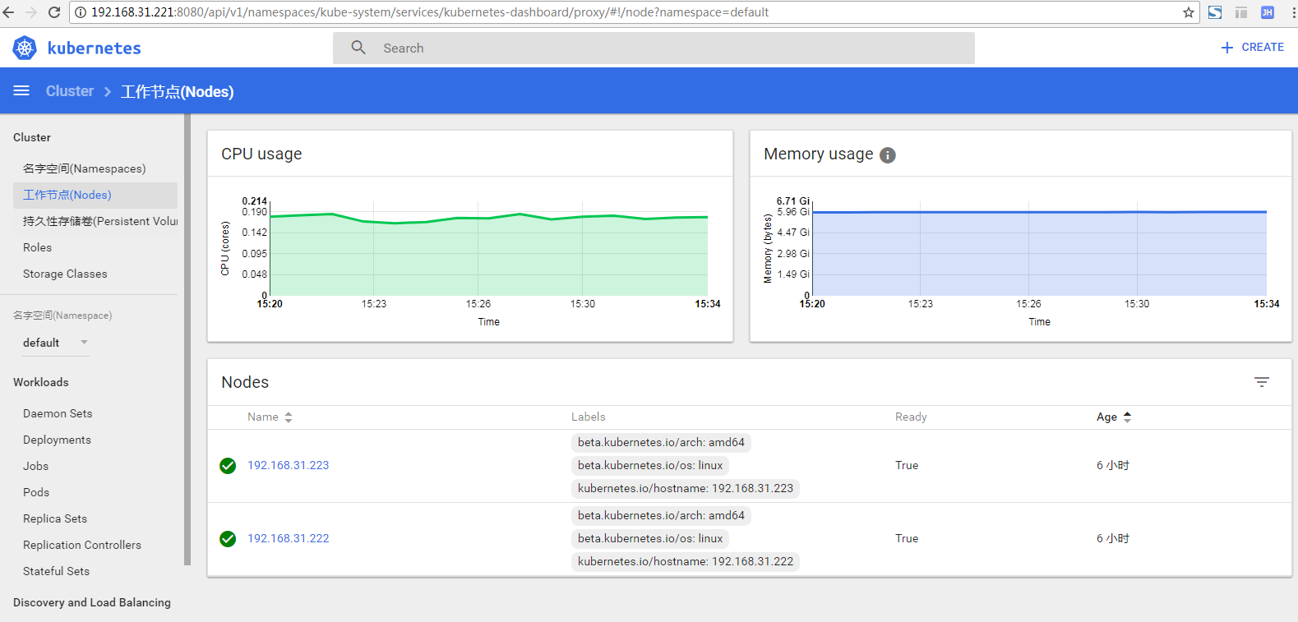The height and width of the screenshot is (622, 1298).
Task: Sort nodes by Age column arrows
Action: coord(1127,417)
